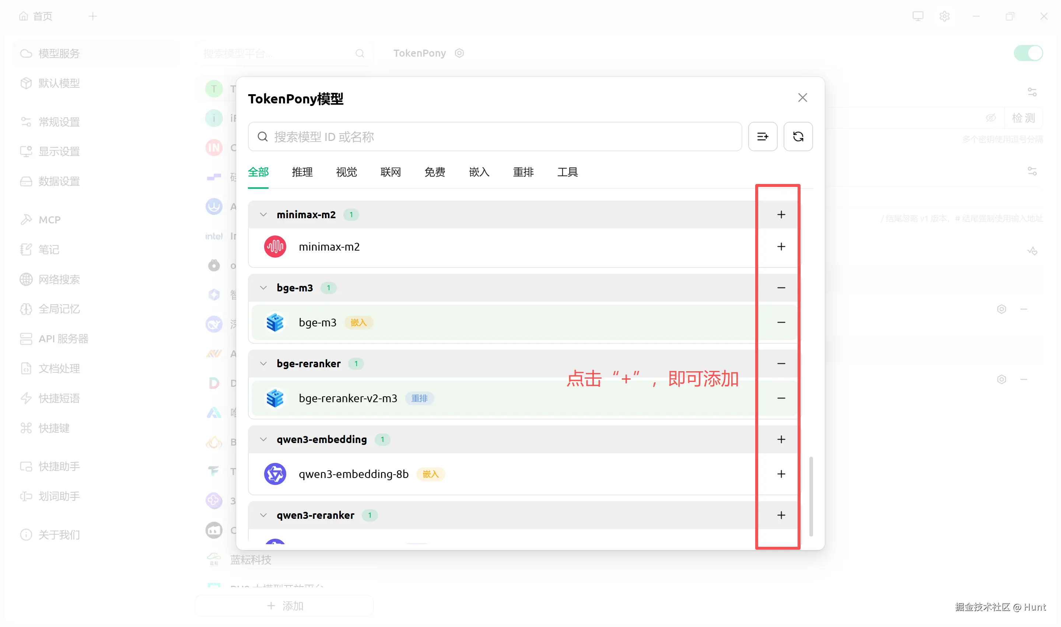Add qwen3-embedding-8b model with plus icon

click(x=781, y=474)
